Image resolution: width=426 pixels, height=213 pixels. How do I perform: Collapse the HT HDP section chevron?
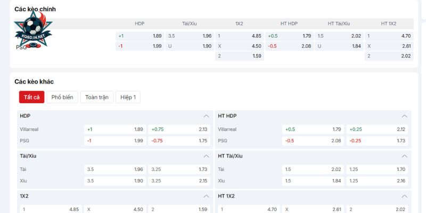pyautogui.click(x=404, y=116)
